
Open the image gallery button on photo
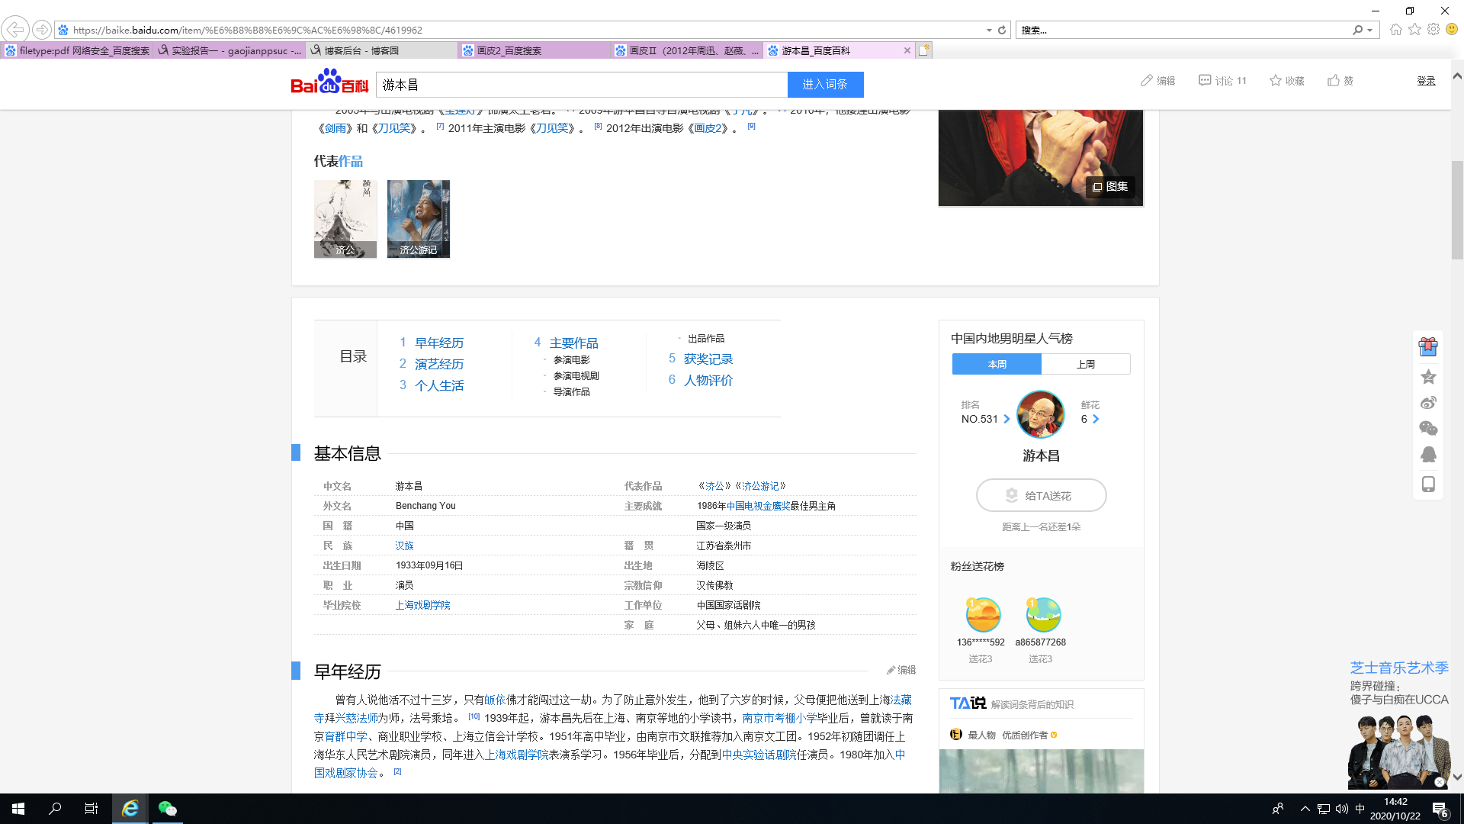[x=1110, y=187]
